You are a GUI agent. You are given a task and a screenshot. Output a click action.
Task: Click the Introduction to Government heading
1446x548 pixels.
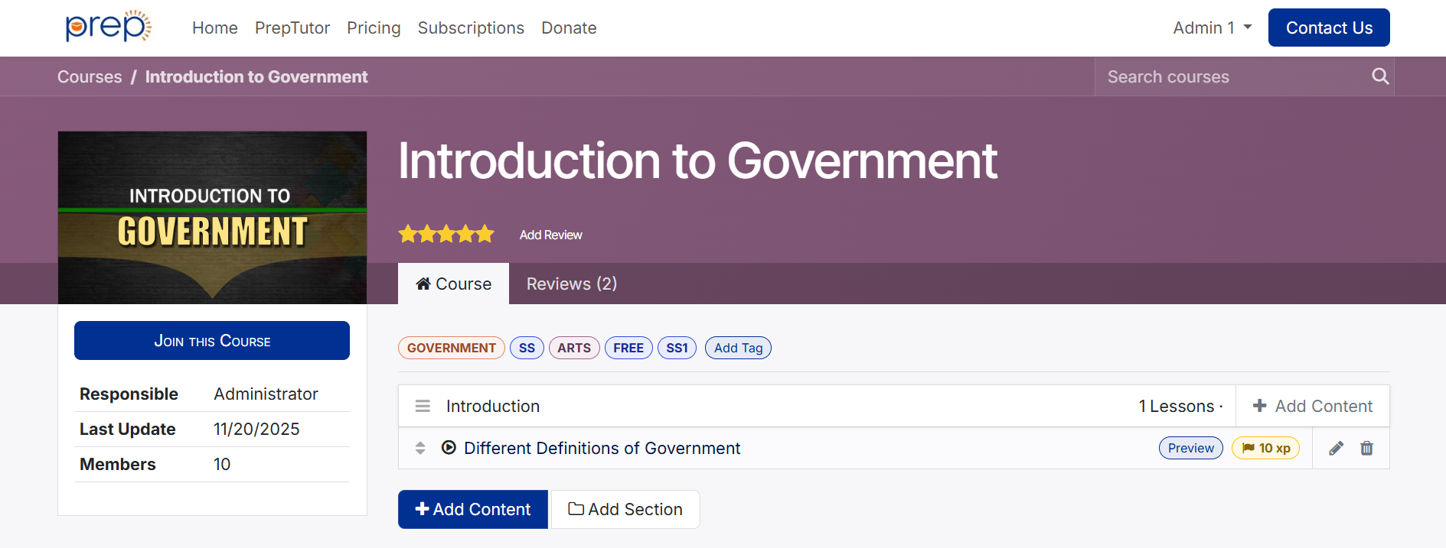(697, 161)
